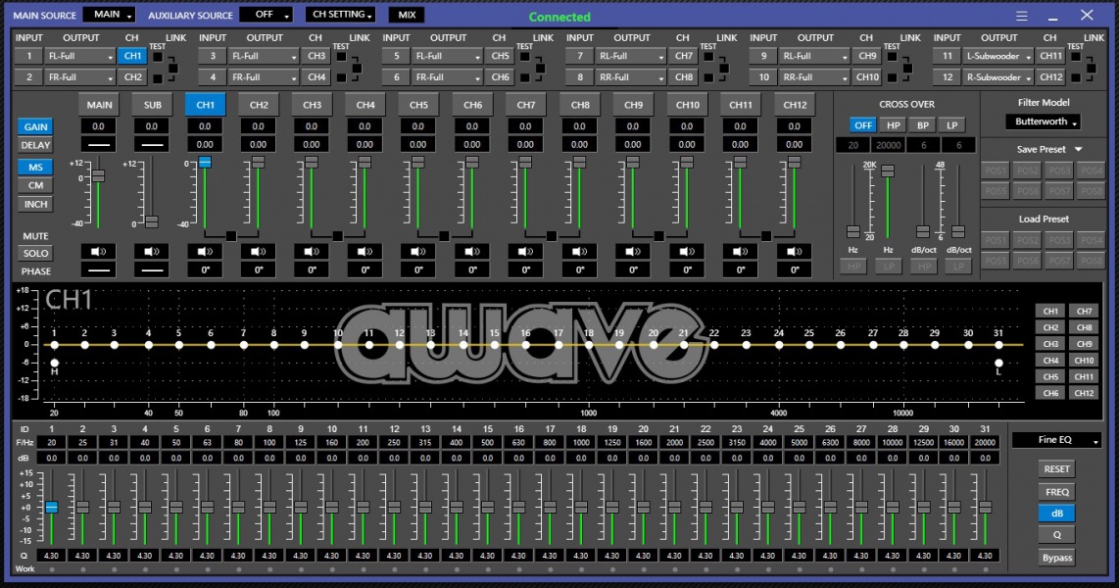Mute CH1 with its speaker icon

[x=205, y=251]
